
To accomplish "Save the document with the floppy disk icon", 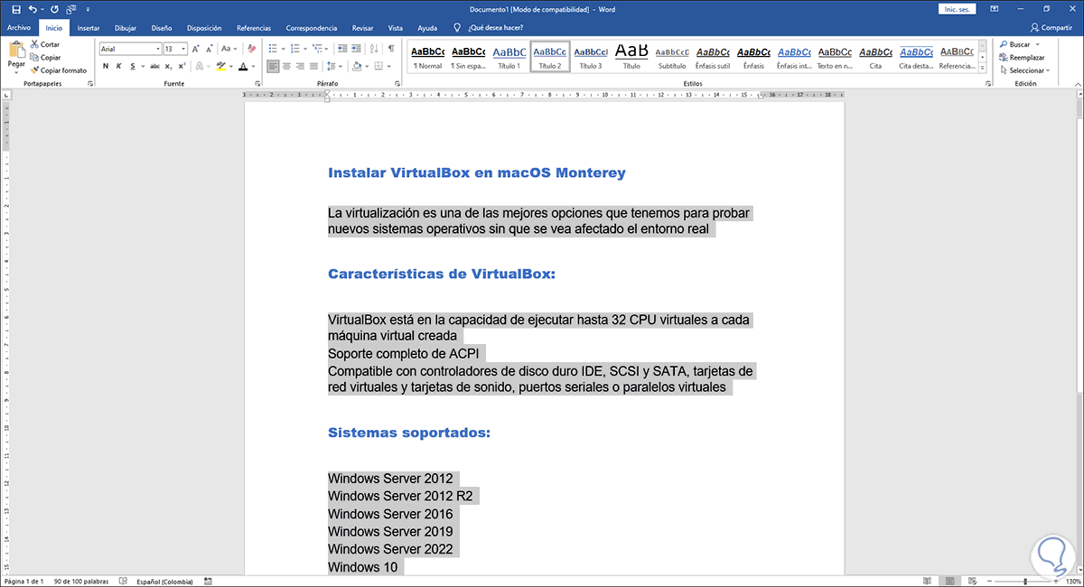I will coord(15,9).
